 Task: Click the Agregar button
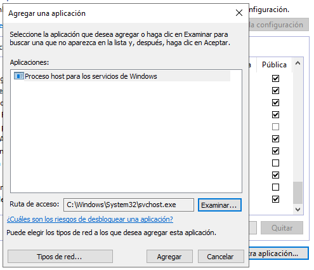(x=169, y=257)
